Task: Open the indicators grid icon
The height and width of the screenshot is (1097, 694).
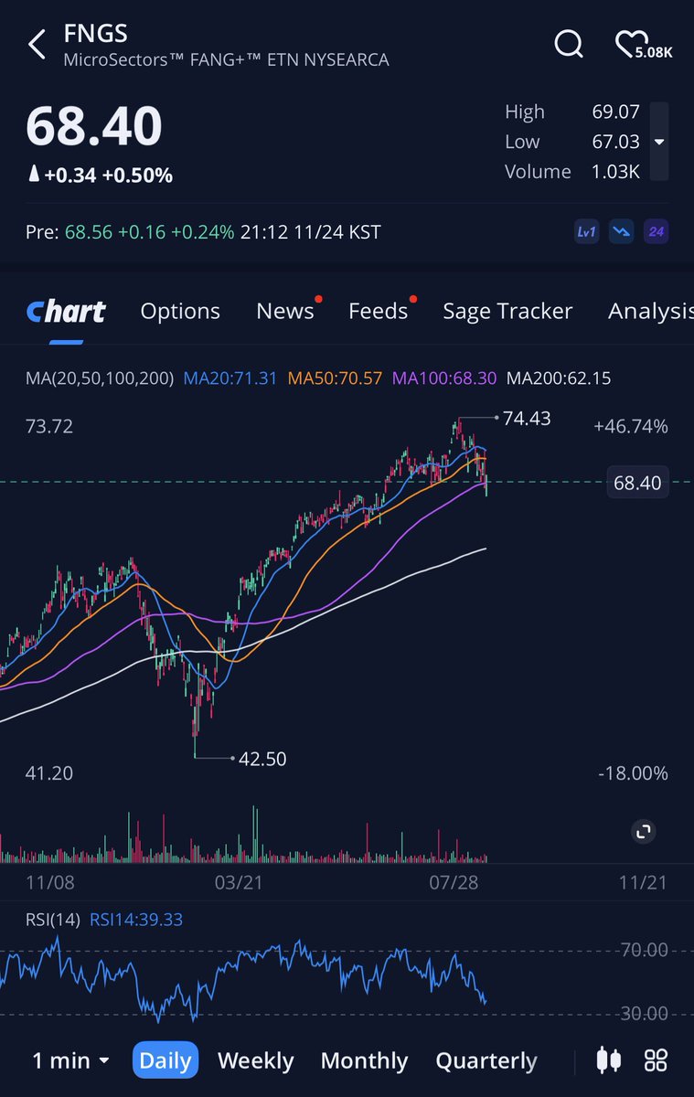Action: 656,1060
